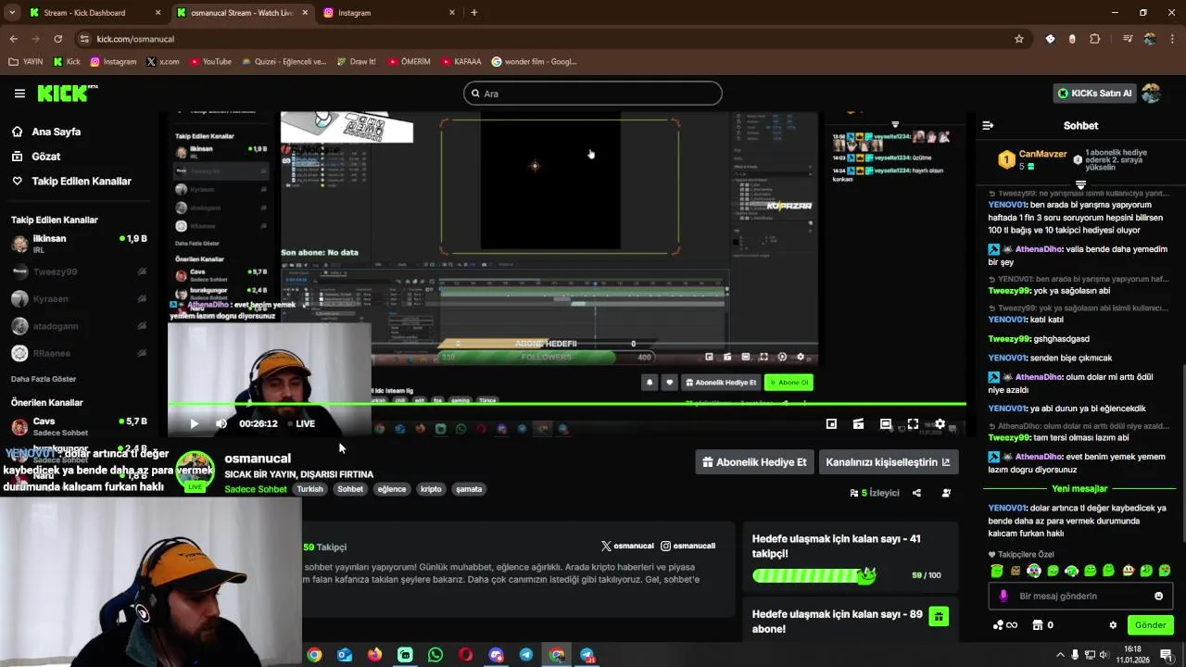Click the 5 İzleyici viewer count
This screenshot has width=1186, height=667.
[x=875, y=493]
